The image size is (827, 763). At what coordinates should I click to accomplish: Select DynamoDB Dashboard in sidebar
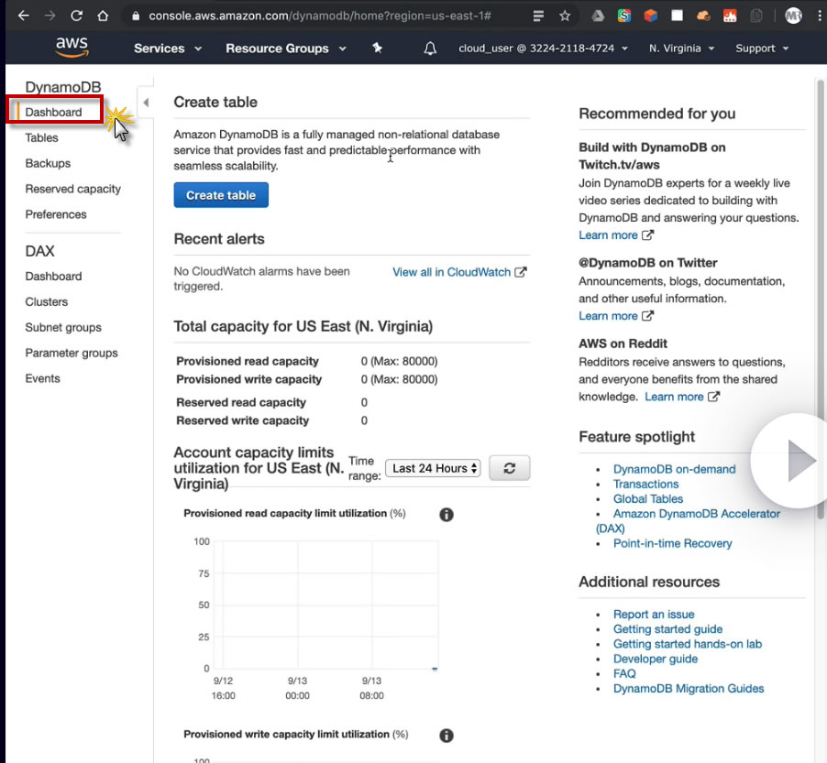[x=53, y=113]
